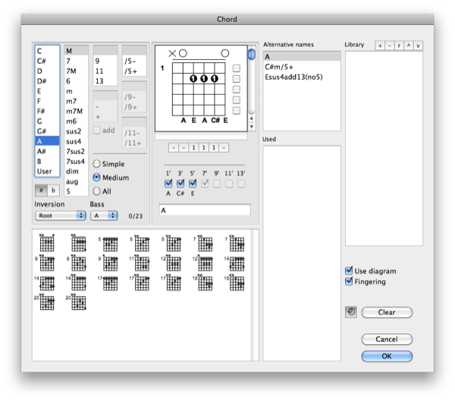This screenshot has width=455, height=401.
Task: Uncheck the Use diagram checkbox
Action: coord(349,271)
